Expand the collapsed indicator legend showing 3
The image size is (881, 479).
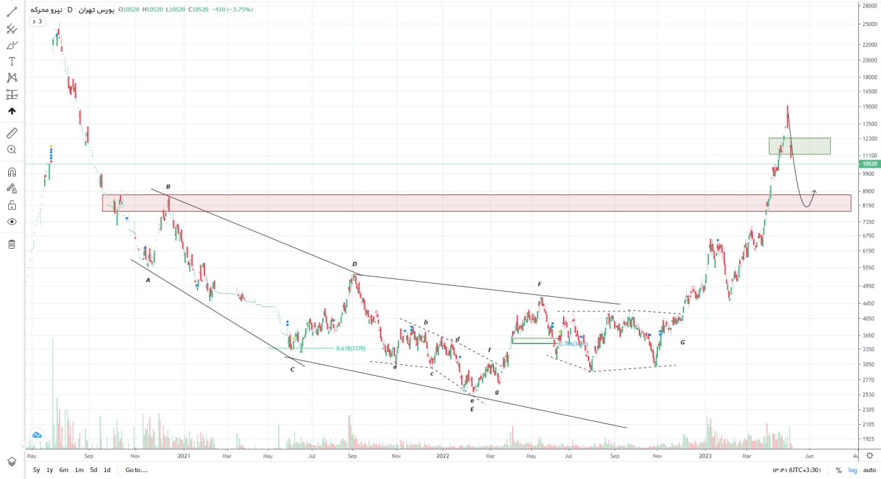pos(37,21)
